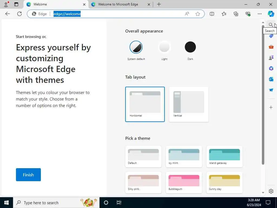Pick the Sunny day theme
The image size is (277, 208).
[224, 183]
